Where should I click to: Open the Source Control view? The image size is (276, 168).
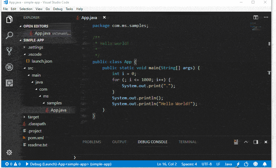[x=9, y=51]
